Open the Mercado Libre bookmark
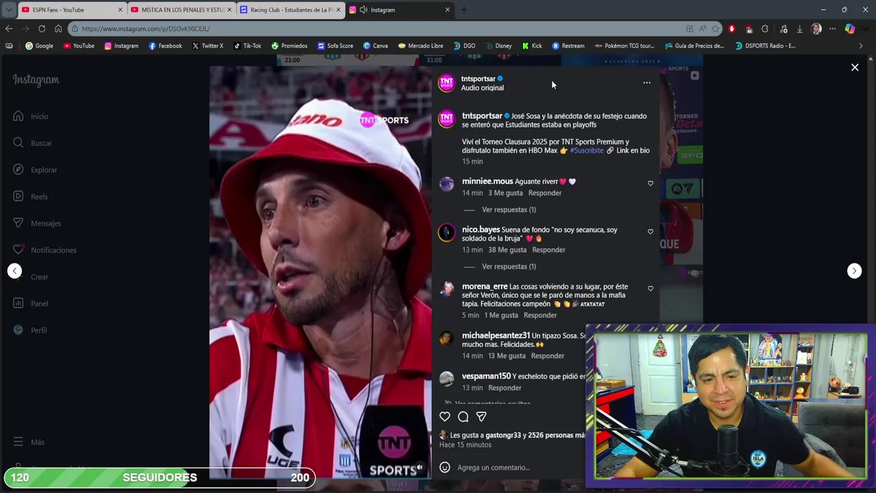Image resolution: width=876 pixels, height=493 pixels. pyautogui.click(x=420, y=46)
